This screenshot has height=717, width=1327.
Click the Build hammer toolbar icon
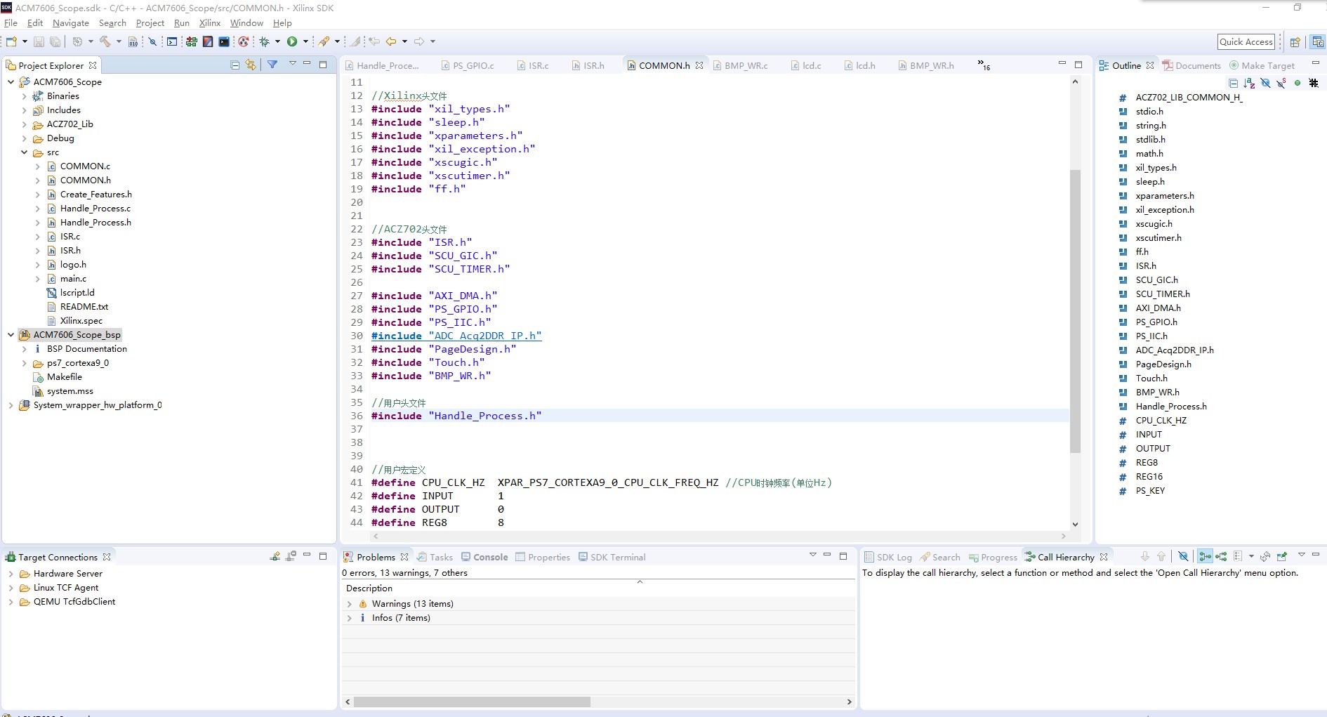(x=105, y=41)
